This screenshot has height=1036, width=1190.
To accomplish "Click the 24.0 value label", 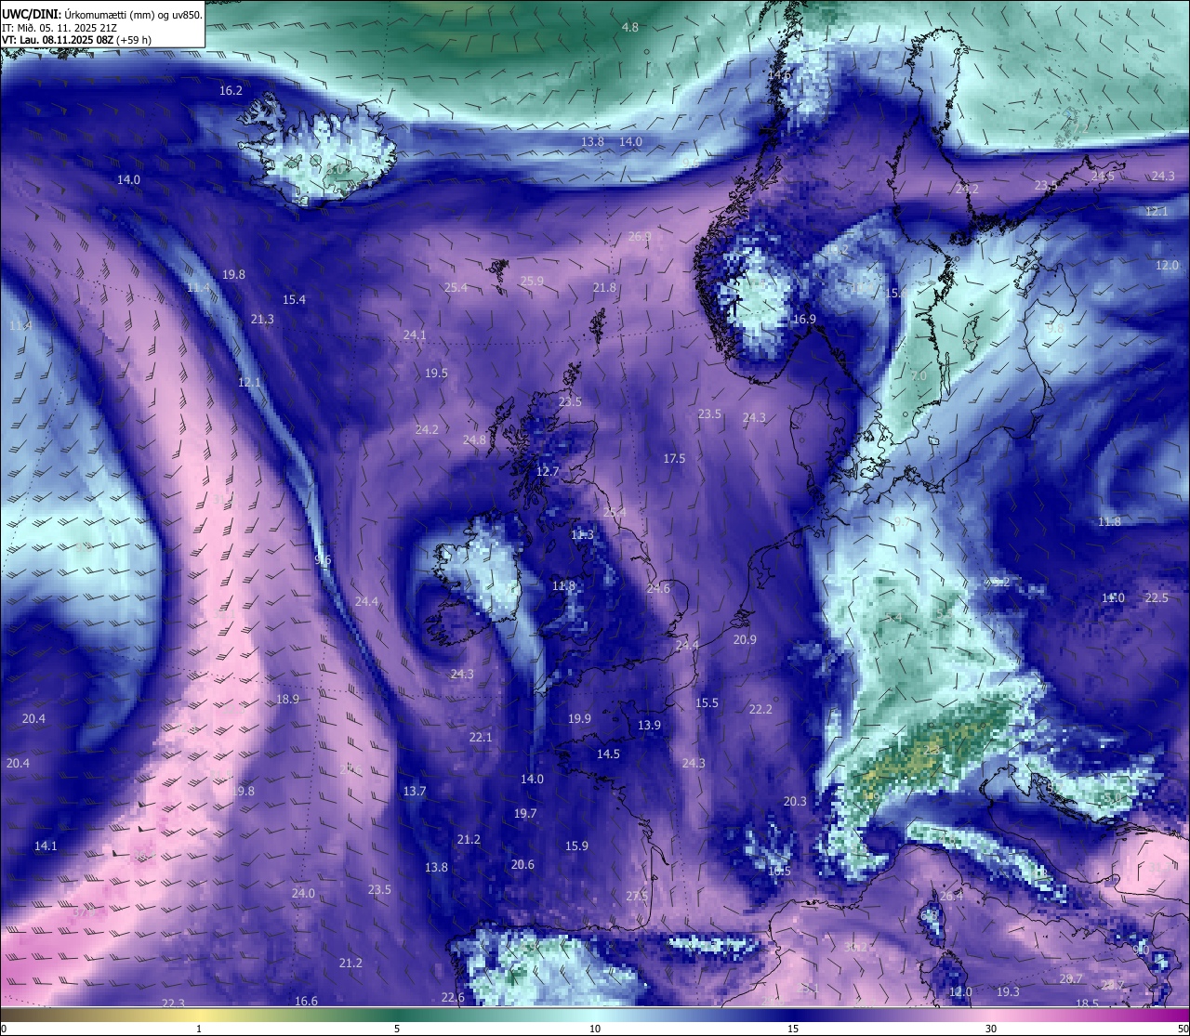I will pyautogui.click(x=303, y=894).
